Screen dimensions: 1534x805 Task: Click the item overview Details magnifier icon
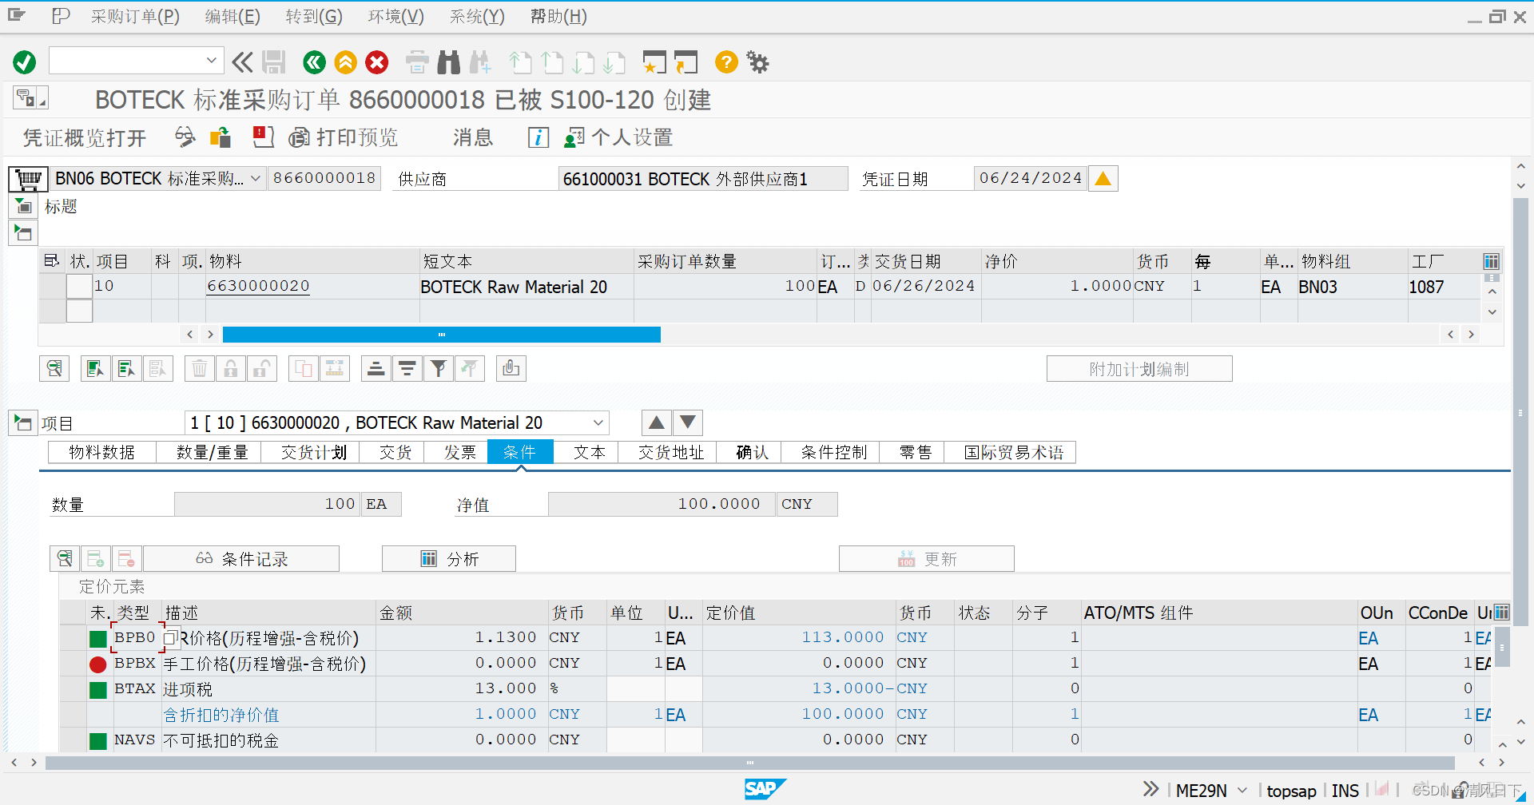pos(54,368)
